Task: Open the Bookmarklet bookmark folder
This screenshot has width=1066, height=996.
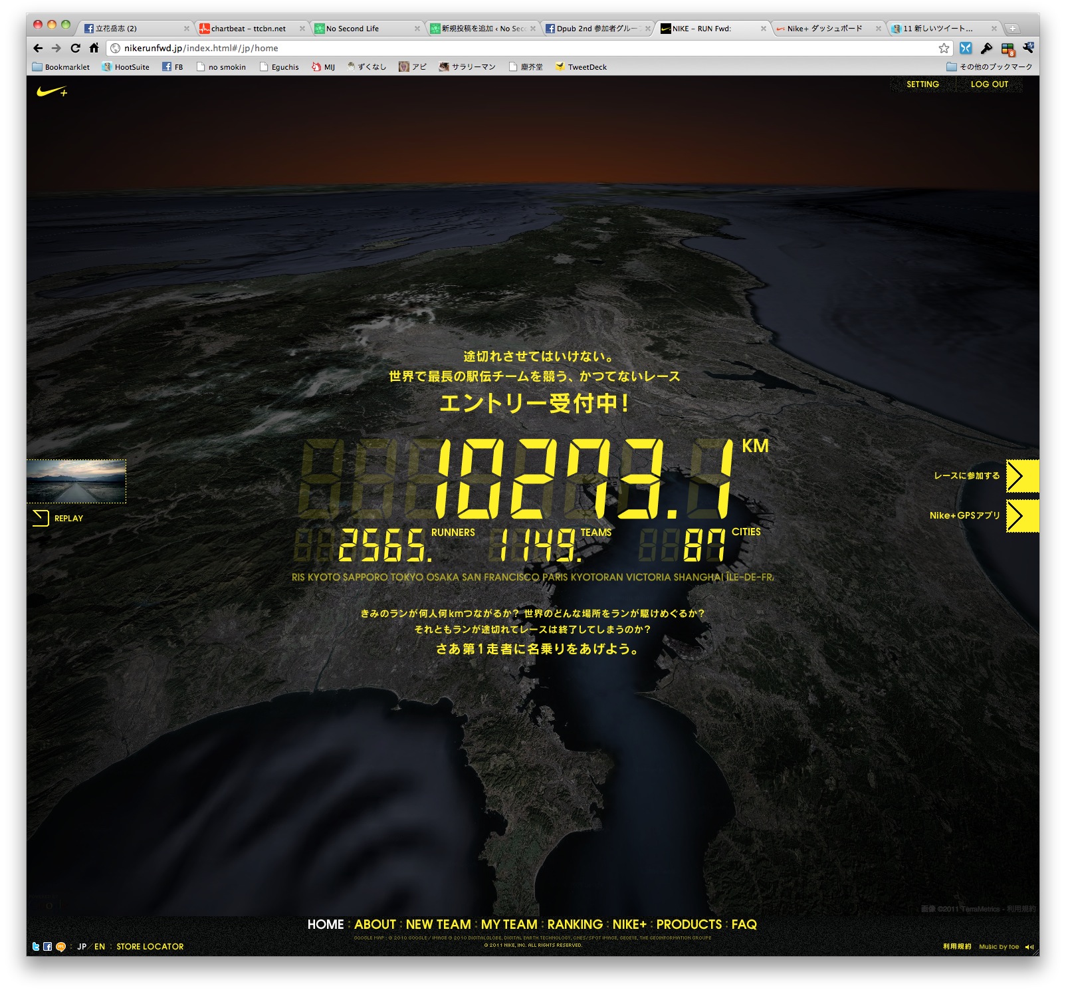Action: pos(60,67)
